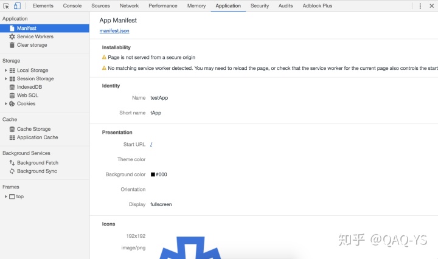This screenshot has height=259, width=438.
Task: Click the Cache Storage database icon
Action: tap(12, 129)
